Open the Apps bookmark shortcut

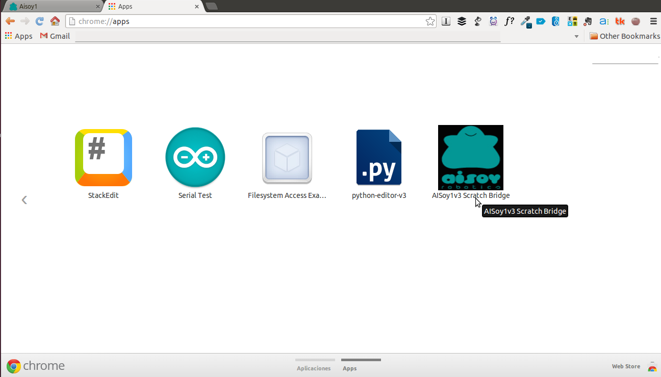18,36
